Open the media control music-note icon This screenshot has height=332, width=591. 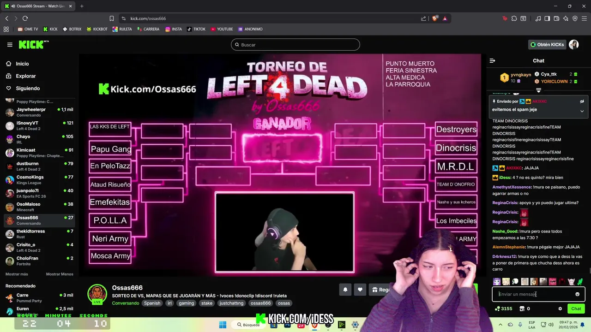point(538,18)
